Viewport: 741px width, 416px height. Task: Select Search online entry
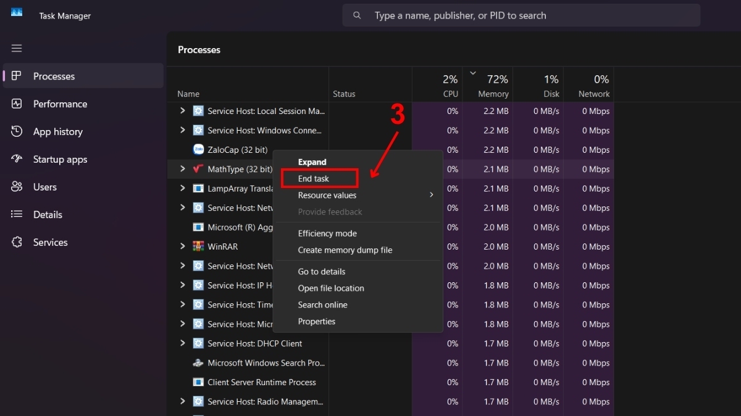[x=358, y=305]
